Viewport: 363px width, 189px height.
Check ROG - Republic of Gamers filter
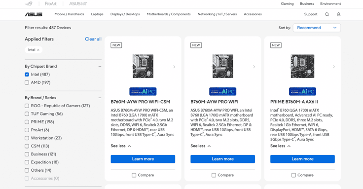tap(27, 106)
